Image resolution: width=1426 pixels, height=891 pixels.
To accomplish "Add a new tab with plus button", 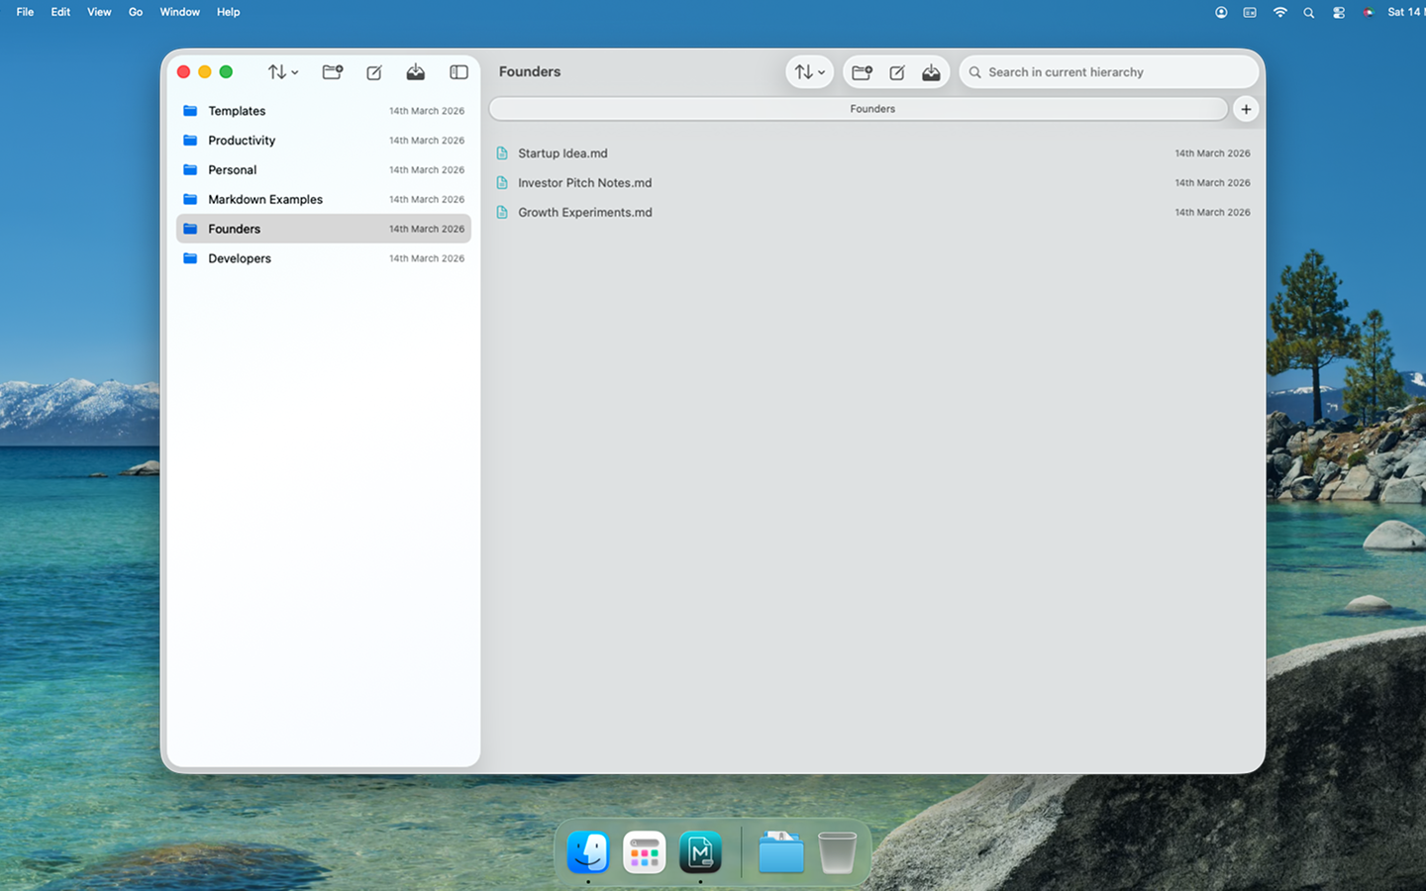I will (x=1246, y=109).
